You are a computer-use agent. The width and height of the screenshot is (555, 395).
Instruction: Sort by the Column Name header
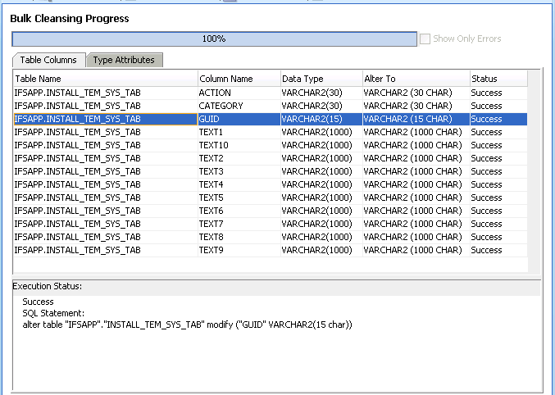(x=238, y=79)
